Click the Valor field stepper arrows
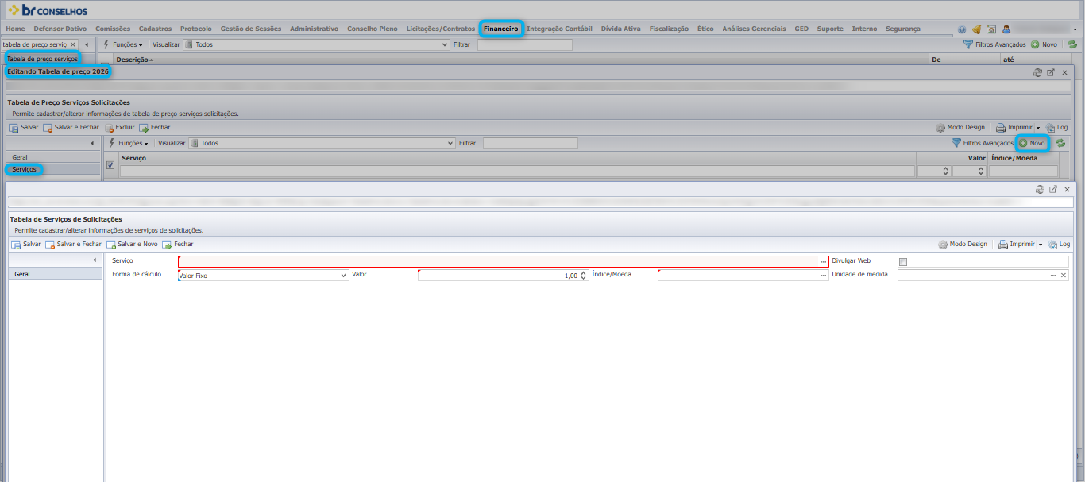Viewport: 1085px width, 482px height. pyautogui.click(x=584, y=276)
